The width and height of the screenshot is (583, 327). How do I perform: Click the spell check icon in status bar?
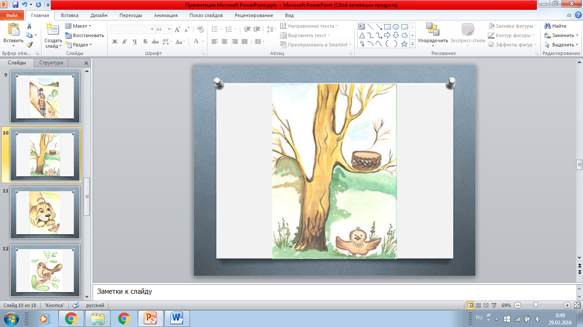[76, 305]
